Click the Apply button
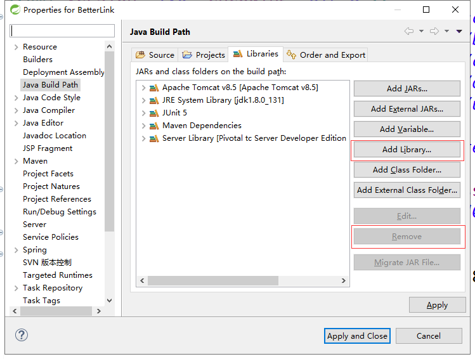Viewport: 475px width, 359px height. pos(437,305)
